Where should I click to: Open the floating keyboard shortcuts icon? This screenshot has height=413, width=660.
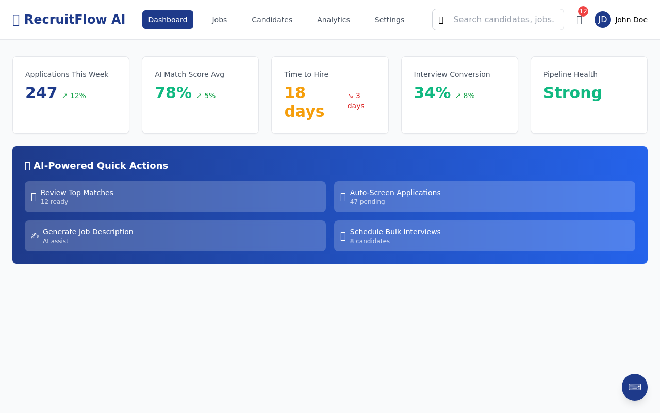[x=634, y=387]
